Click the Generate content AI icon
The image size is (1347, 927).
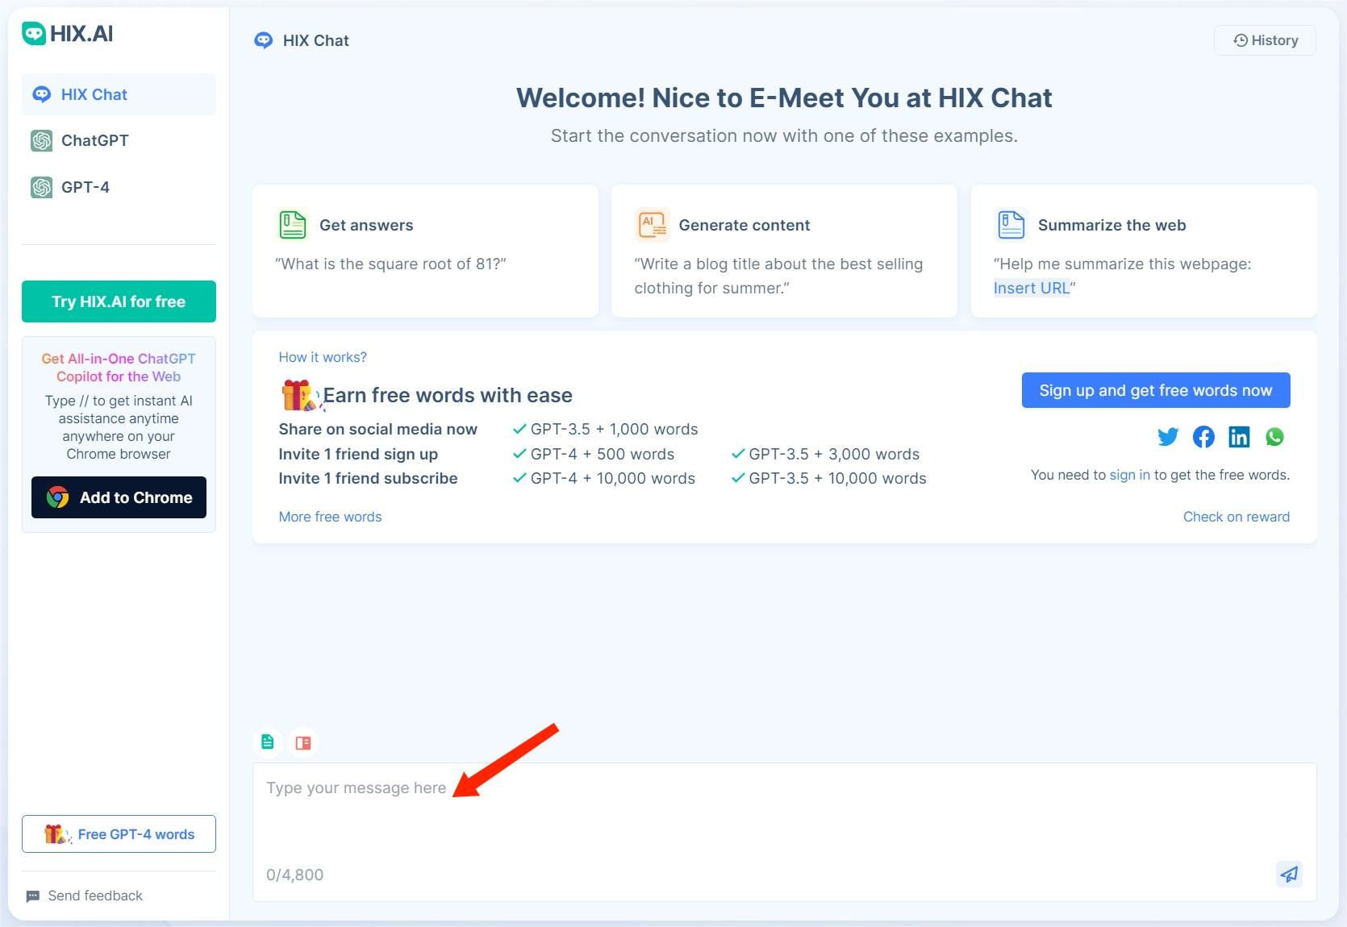(652, 225)
